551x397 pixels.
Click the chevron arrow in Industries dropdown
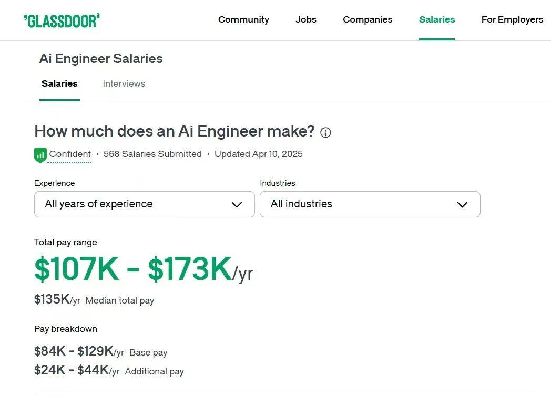pos(462,205)
